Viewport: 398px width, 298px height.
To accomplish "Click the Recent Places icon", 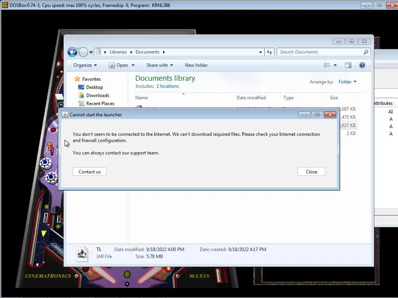I will [x=81, y=103].
